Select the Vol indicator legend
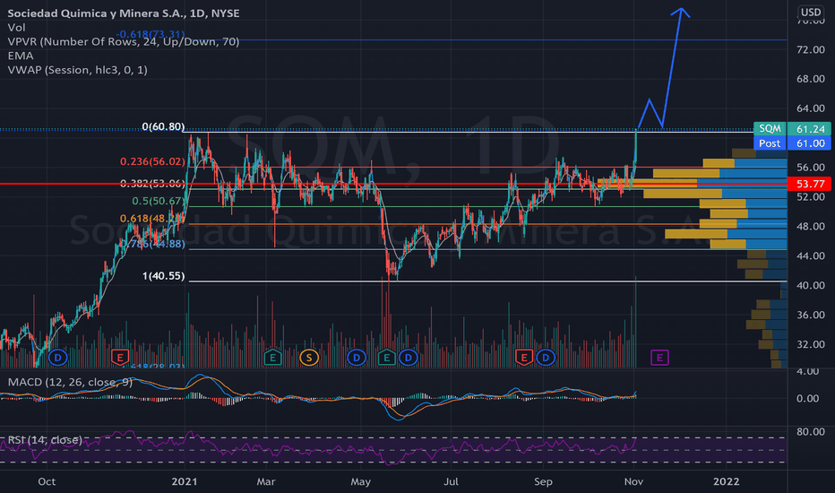The height and width of the screenshot is (493, 835). [16, 27]
